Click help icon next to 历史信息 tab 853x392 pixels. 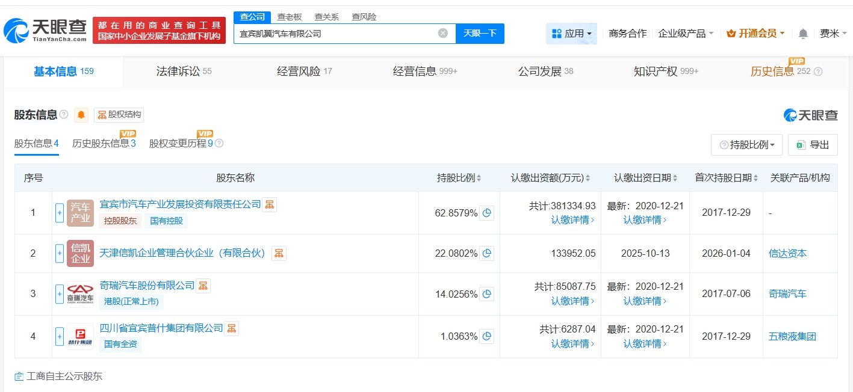point(818,72)
